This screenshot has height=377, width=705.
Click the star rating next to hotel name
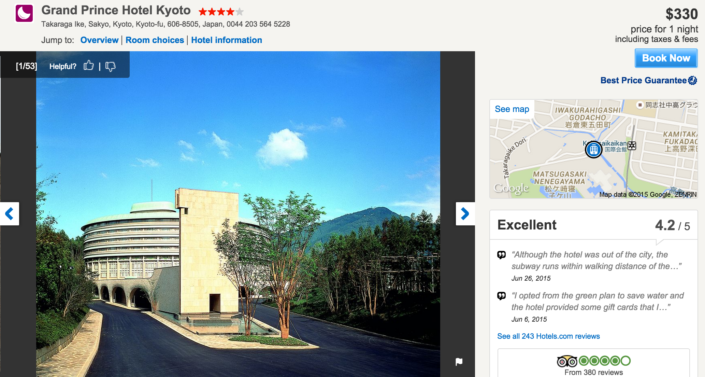click(x=221, y=12)
